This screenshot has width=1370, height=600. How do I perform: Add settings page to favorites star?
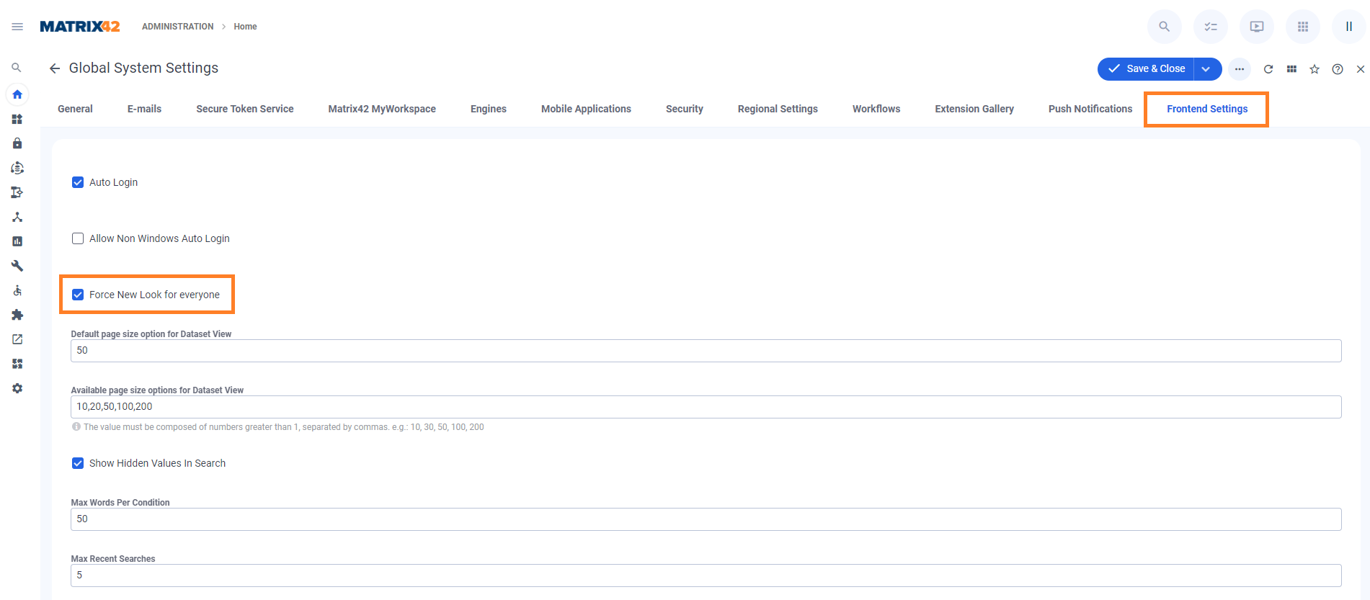[x=1315, y=69]
